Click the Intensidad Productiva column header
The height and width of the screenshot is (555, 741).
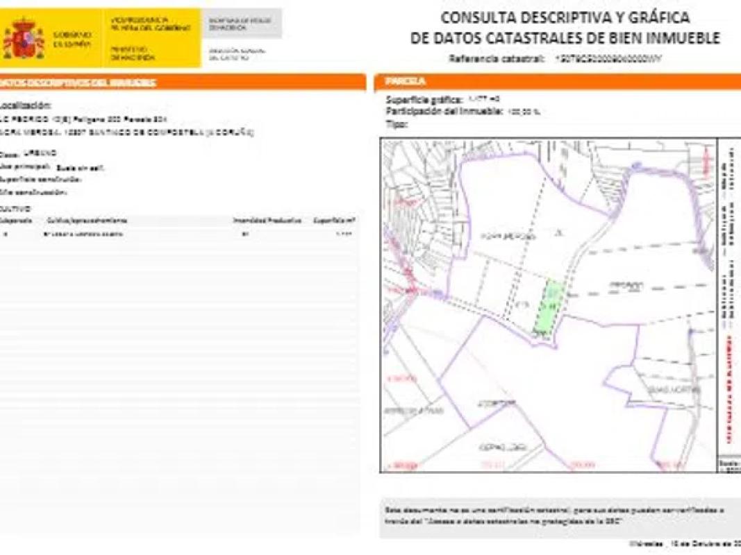coord(267,221)
